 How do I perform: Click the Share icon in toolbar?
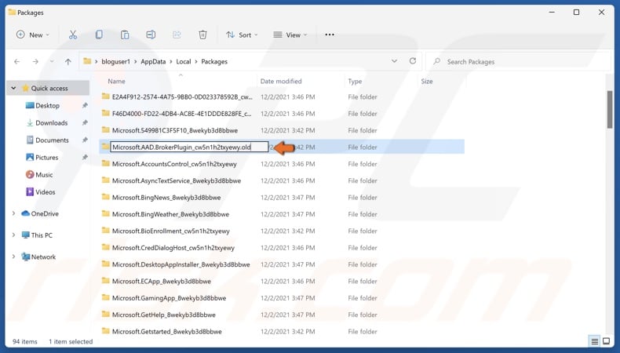pyautogui.click(x=177, y=35)
